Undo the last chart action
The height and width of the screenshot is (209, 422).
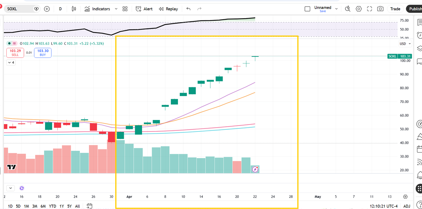click(x=188, y=9)
